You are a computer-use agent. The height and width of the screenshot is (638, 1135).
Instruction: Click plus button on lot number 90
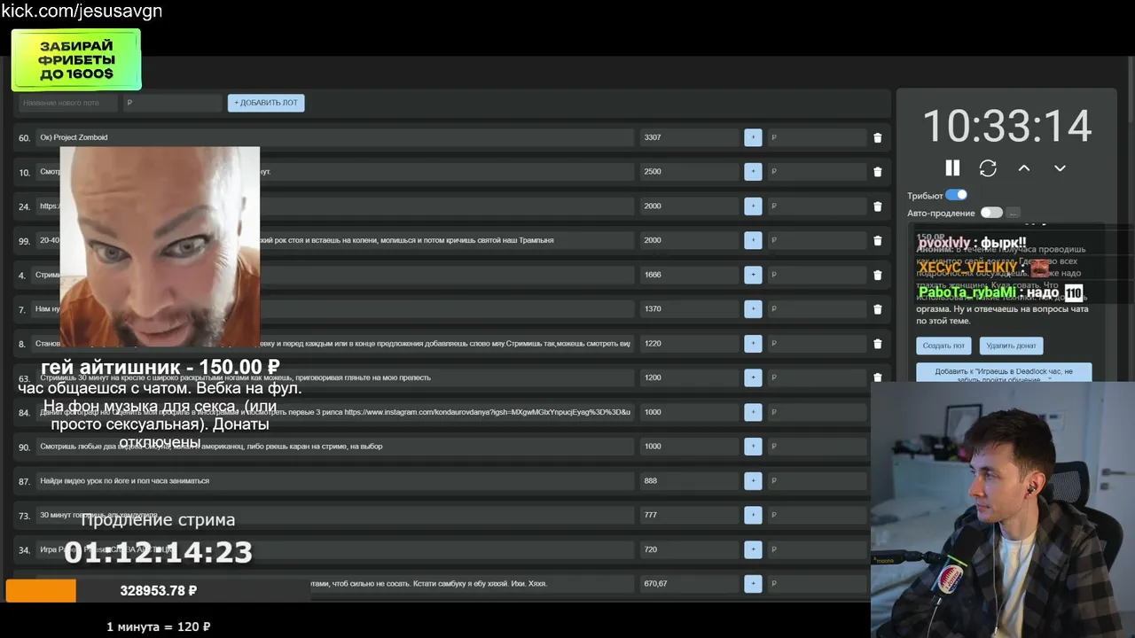[x=753, y=447]
